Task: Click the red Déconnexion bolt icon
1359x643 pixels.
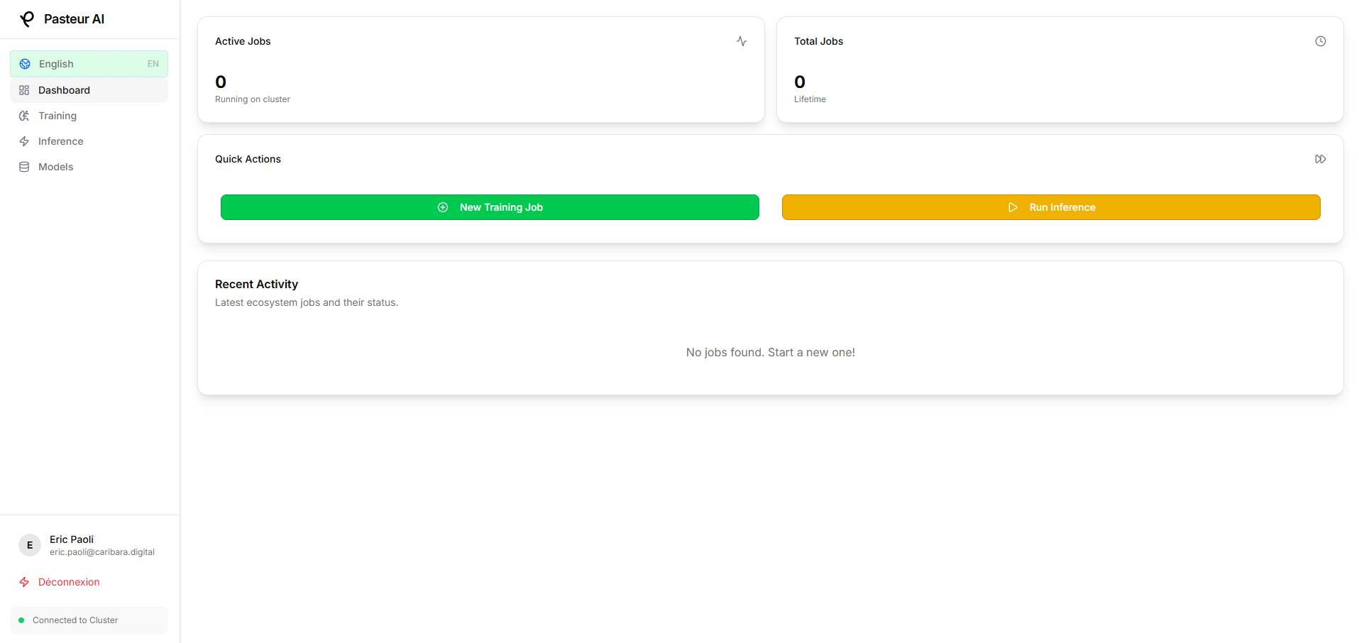Action: pos(24,582)
